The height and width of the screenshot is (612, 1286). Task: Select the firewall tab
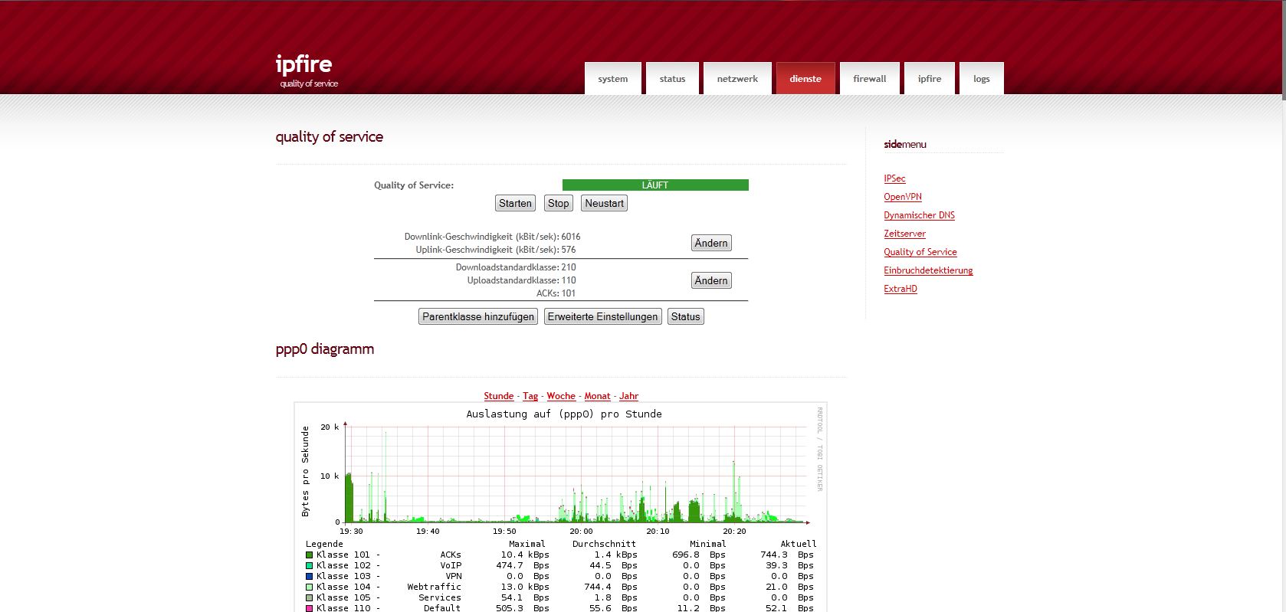click(x=869, y=79)
